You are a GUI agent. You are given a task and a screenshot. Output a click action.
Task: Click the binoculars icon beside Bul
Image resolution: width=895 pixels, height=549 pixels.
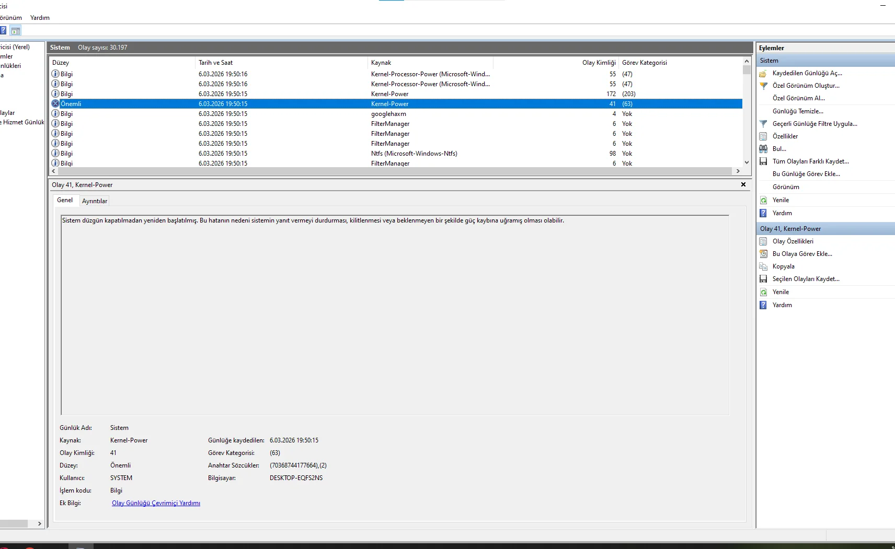(x=763, y=149)
